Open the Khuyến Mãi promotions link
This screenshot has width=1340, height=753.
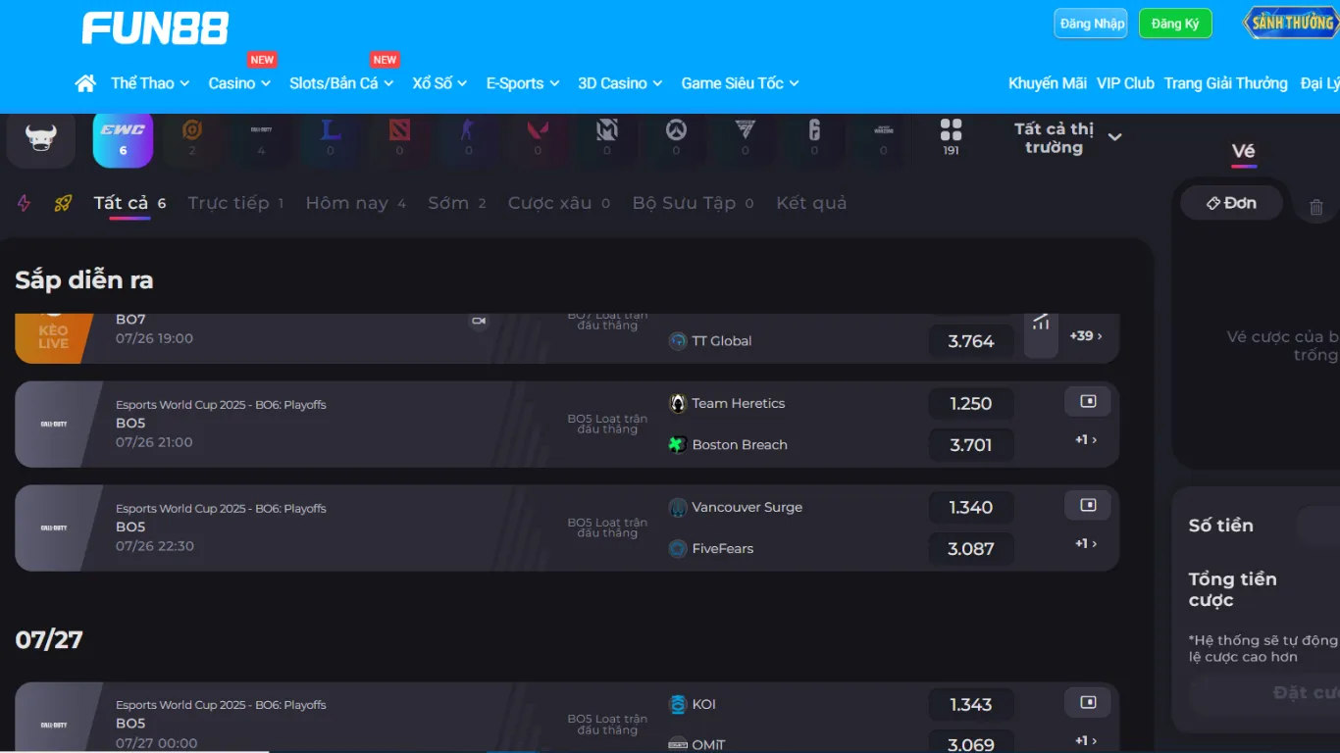pos(1047,83)
